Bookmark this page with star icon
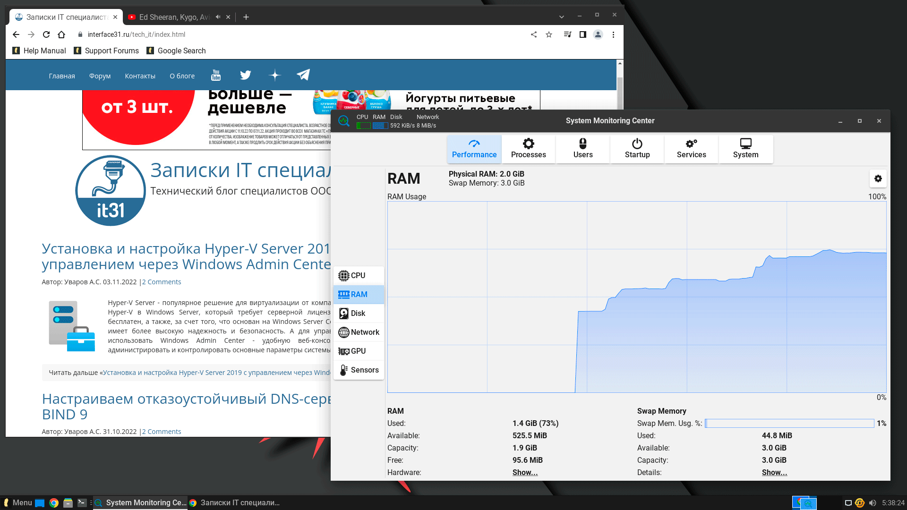The width and height of the screenshot is (907, 510). point(549,34)
